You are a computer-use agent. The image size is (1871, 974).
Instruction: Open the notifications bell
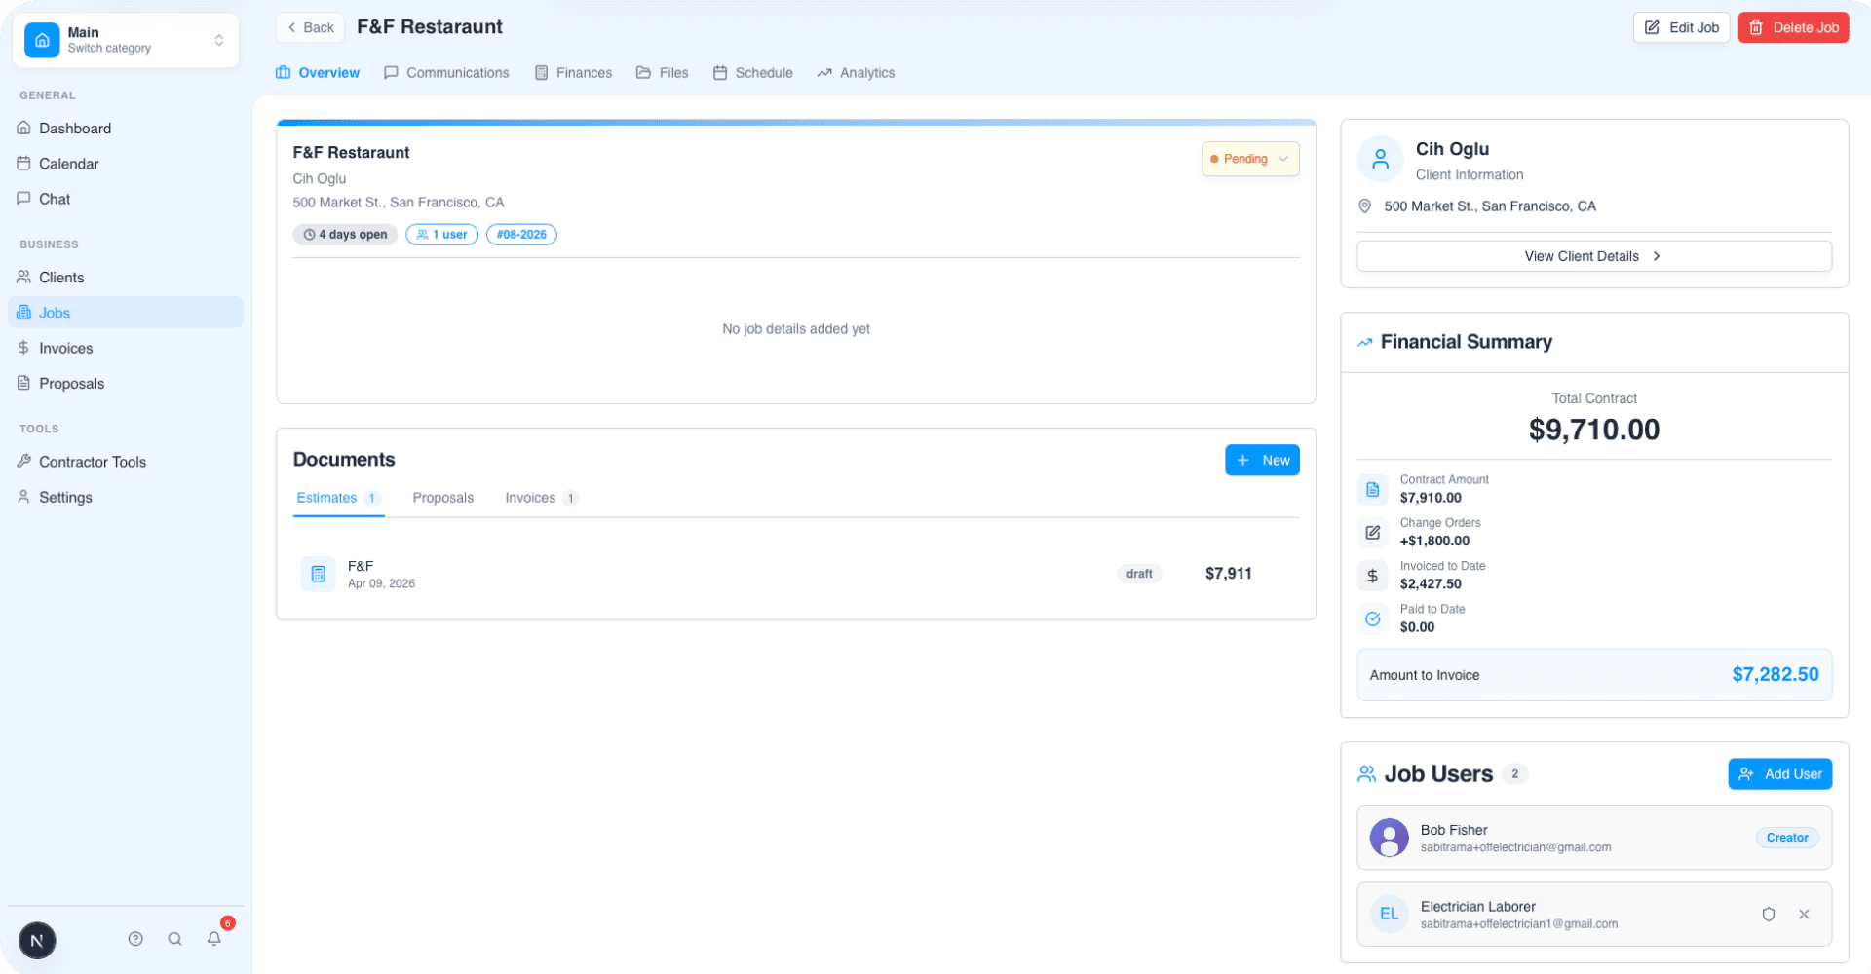click(214, 939)
